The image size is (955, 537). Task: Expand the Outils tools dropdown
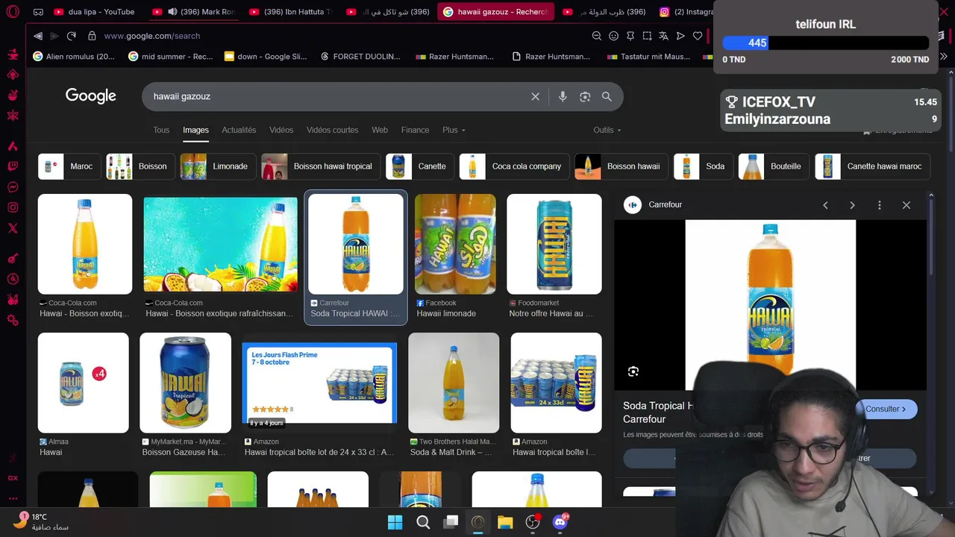click(x=607, y=130)
